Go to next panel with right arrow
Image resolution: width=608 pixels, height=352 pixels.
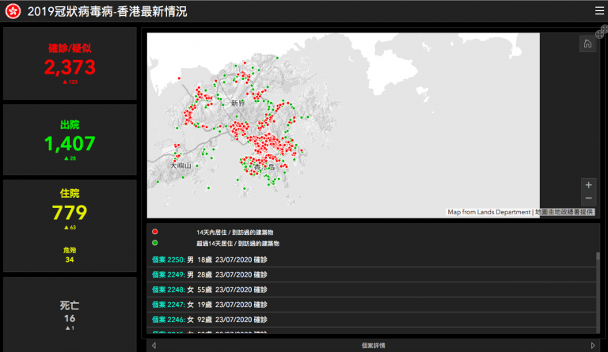(593, 346)
